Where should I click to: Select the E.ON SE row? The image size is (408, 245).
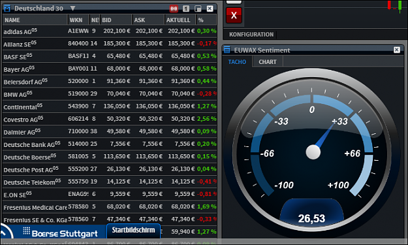pos(110,194)
